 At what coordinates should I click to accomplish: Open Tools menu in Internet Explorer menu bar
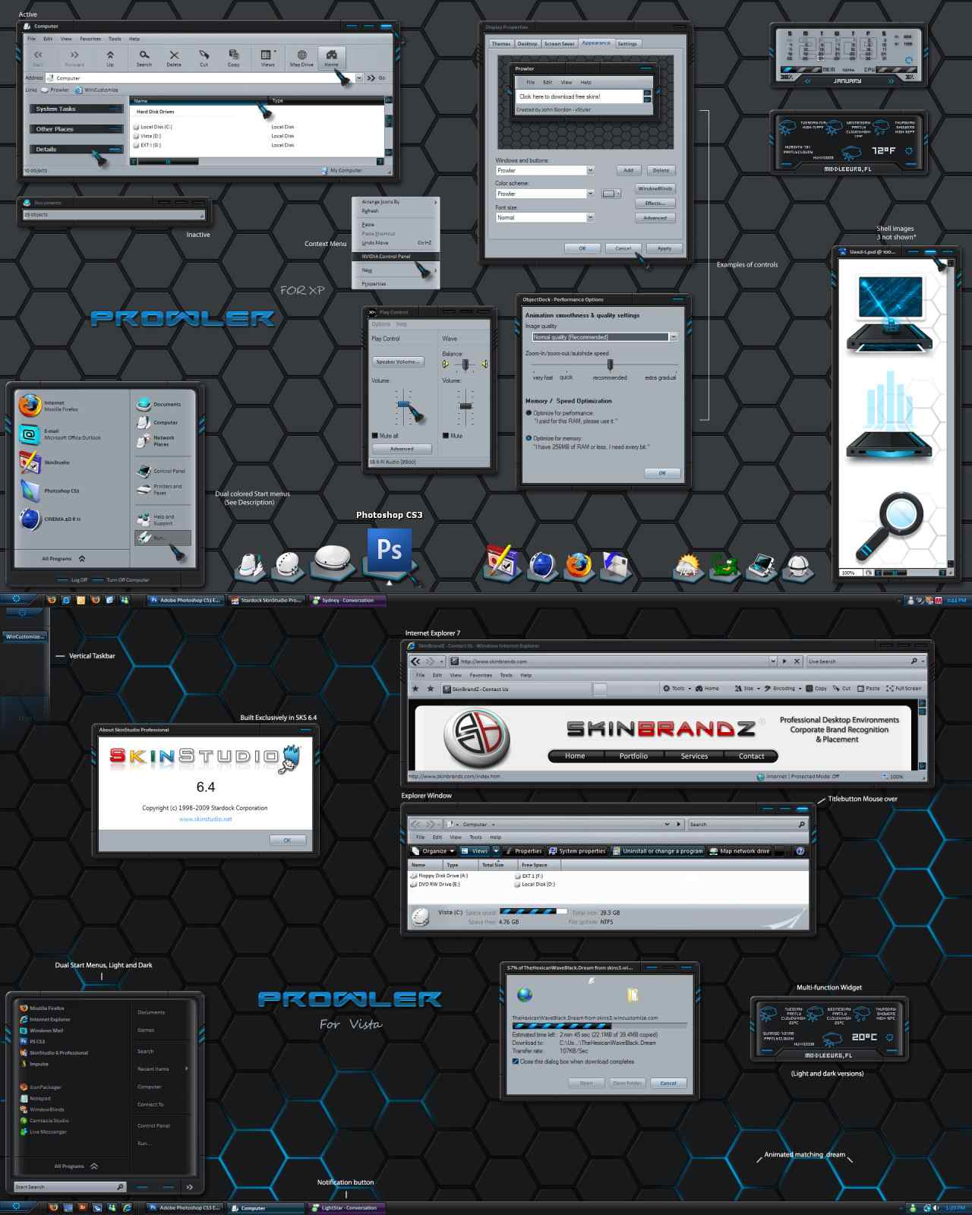click(x=506, y=675)
